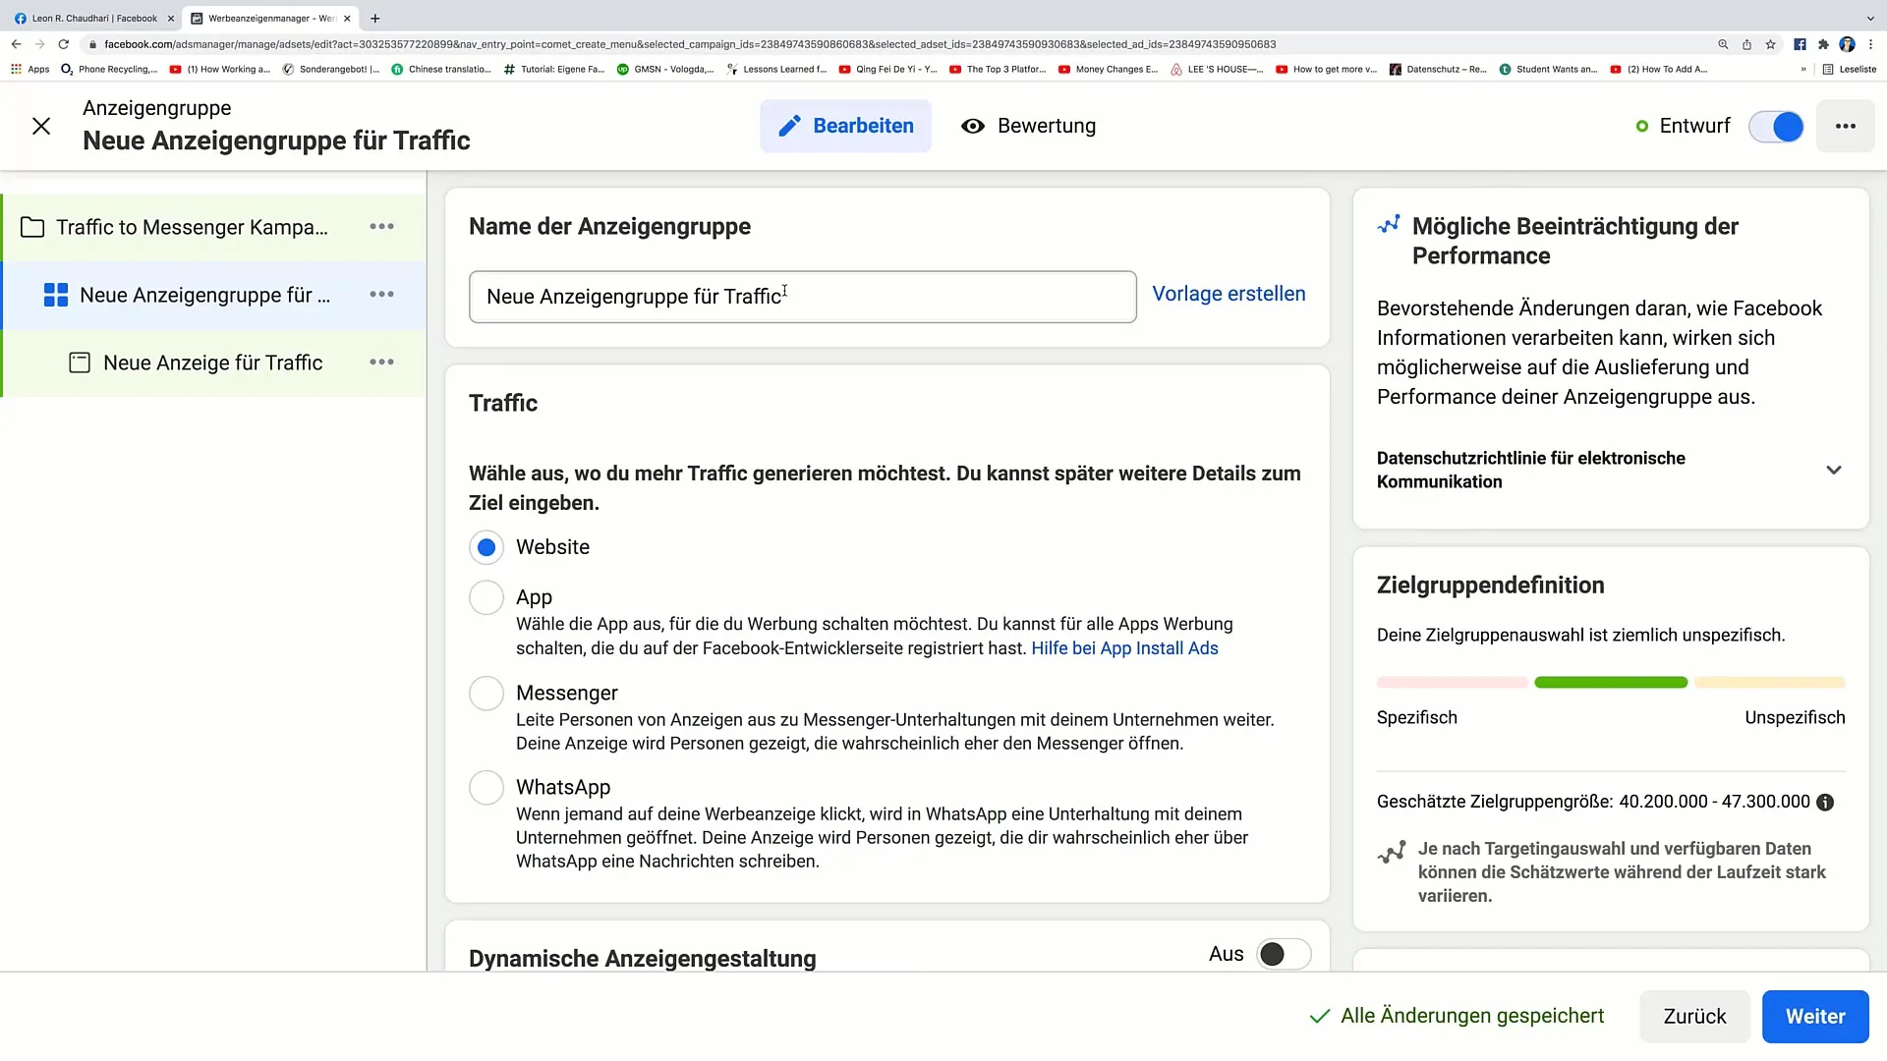
Task: Click the three-dot overflow icon next to Neue Anzeige
Action: (383, 363)
